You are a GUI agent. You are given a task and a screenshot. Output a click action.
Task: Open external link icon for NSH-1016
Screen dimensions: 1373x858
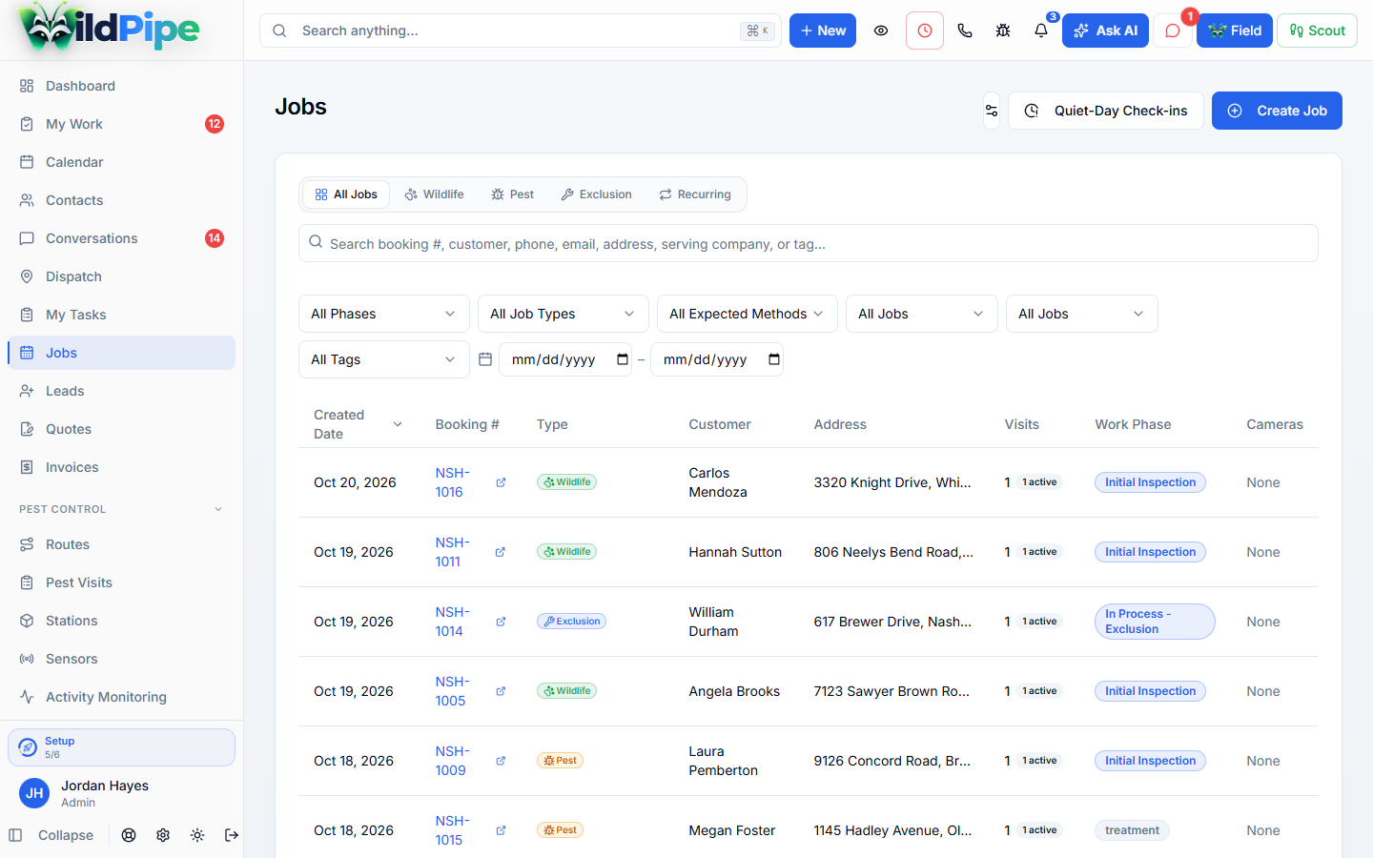(501, 482)
